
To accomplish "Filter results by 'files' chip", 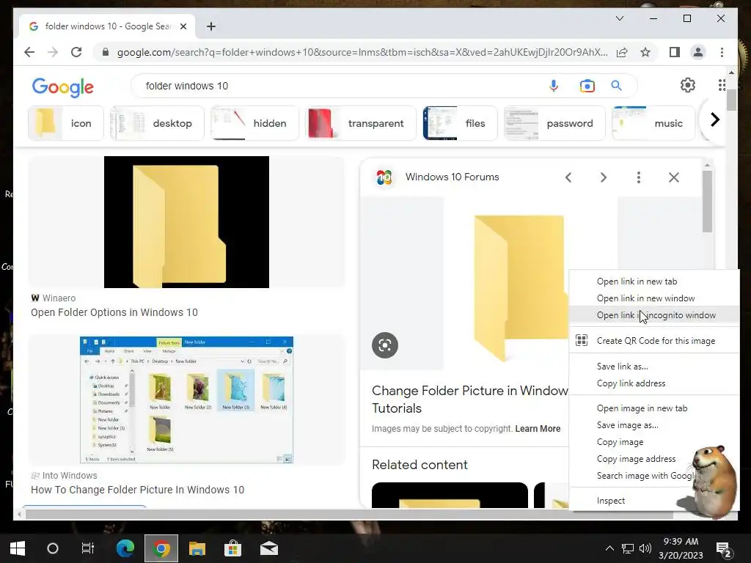I will pyautogui.click(x=461, y=123).
